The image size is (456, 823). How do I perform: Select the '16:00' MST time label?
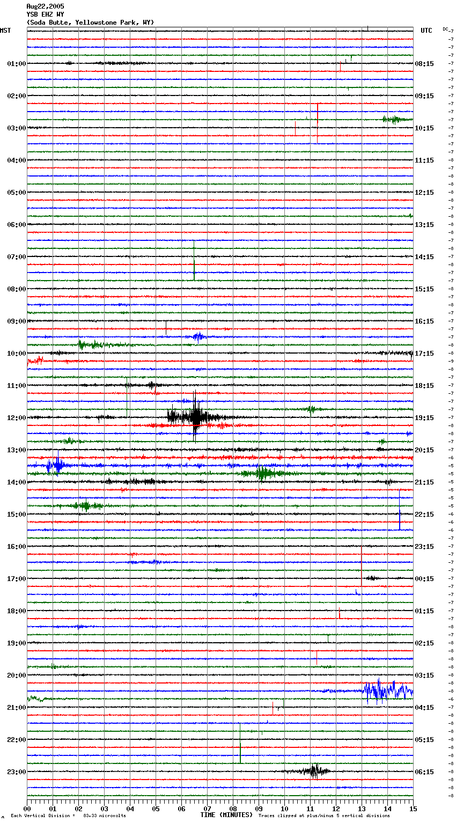point(17,547)
